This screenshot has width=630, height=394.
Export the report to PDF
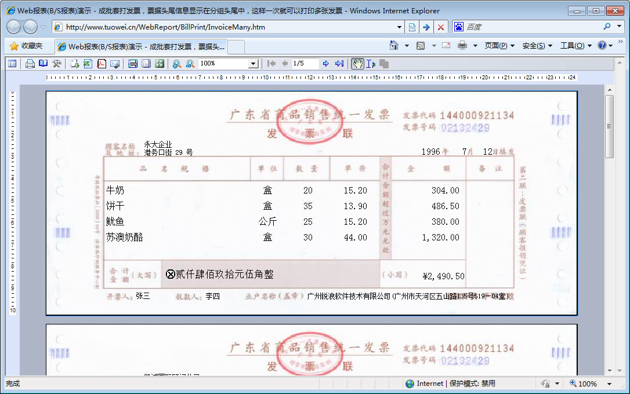[102, 64]
